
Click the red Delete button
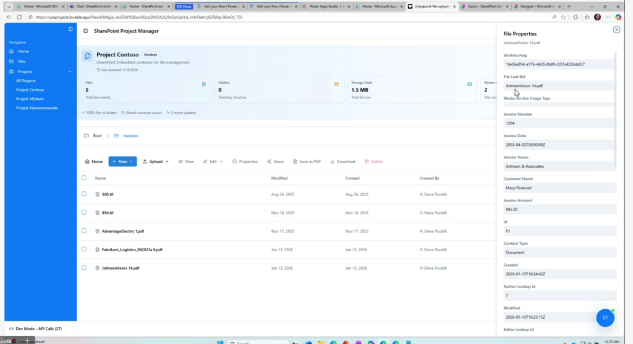pos(373,161)
